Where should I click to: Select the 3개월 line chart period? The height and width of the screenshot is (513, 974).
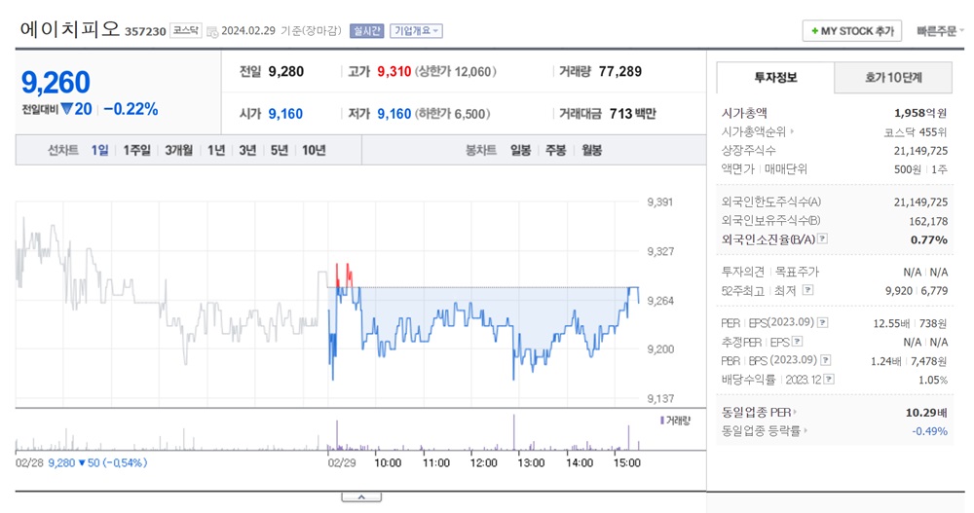pyautogui.click(x=179, y=150)
